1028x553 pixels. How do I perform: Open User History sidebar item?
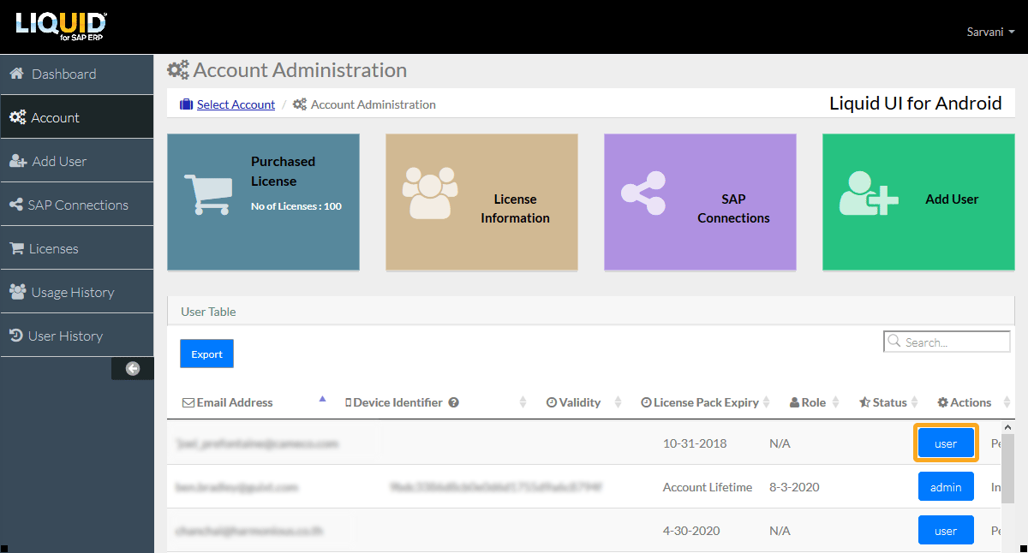click(77, 336)
